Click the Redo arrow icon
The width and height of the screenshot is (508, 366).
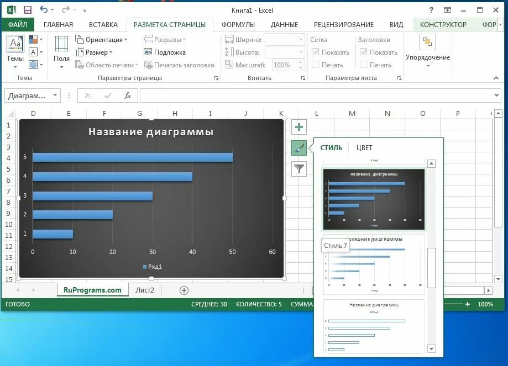[65, 10]
